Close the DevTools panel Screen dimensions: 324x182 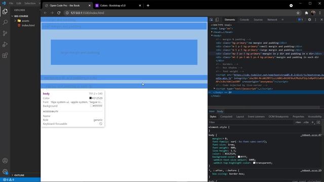click(321, 20)
